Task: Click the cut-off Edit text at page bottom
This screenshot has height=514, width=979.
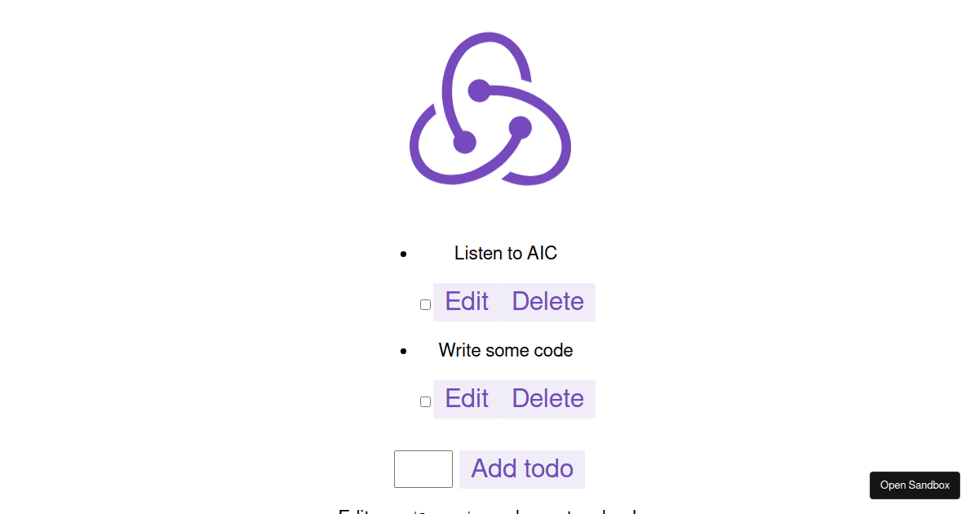Action: pos(356,512)
